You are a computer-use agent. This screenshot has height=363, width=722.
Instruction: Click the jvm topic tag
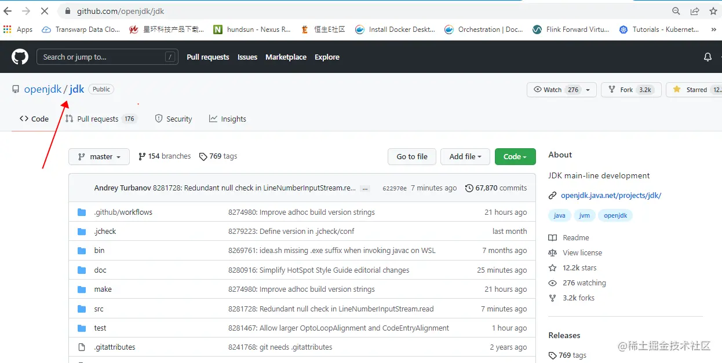tap(585, 215)
